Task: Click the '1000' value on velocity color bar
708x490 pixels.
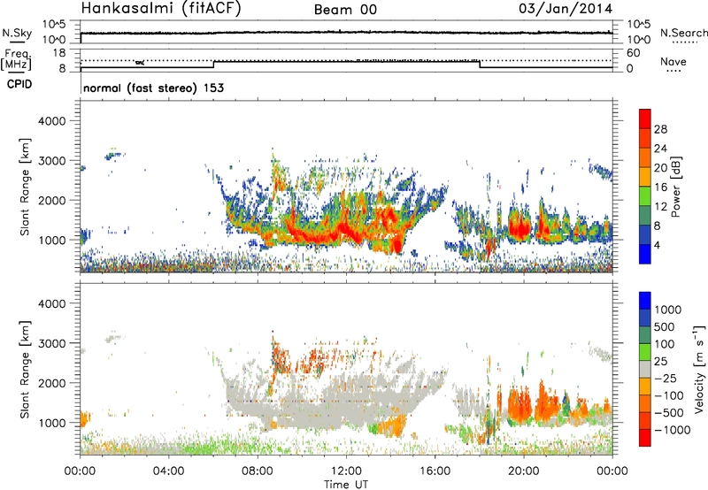Action: coord(668,310)
